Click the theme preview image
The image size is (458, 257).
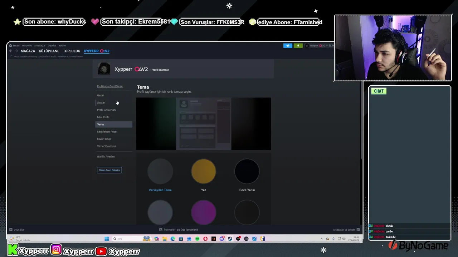pyautogui.click(x=204, y=124)
